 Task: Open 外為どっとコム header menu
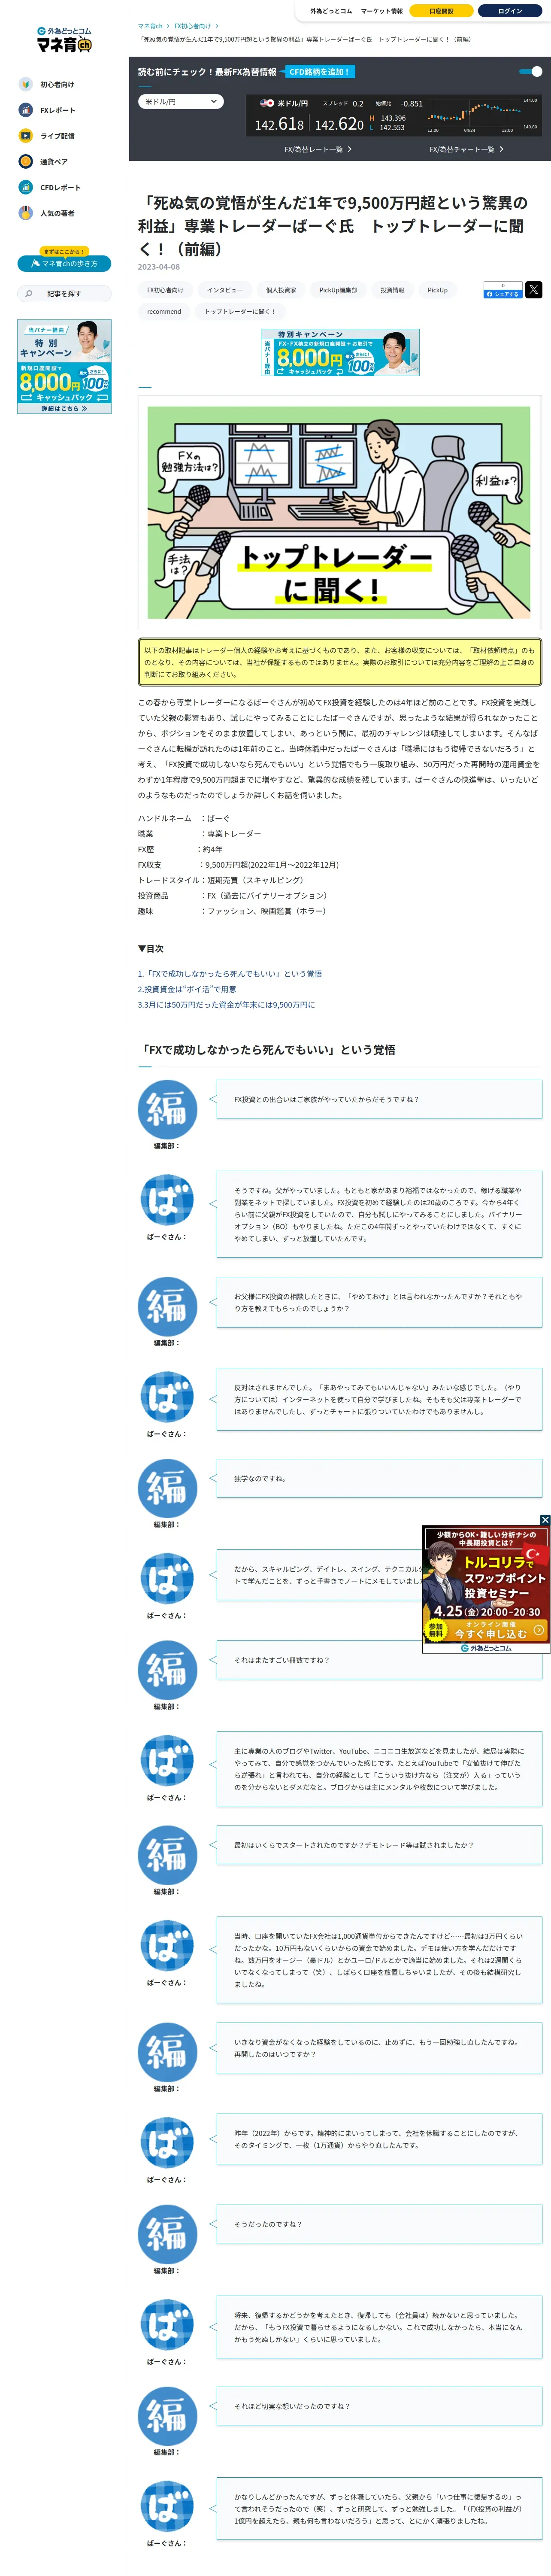331,11
